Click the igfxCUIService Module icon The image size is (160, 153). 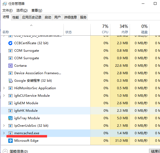(x=10, y=96)
